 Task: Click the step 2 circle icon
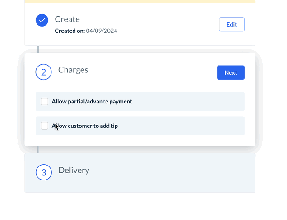coord(44,72)
